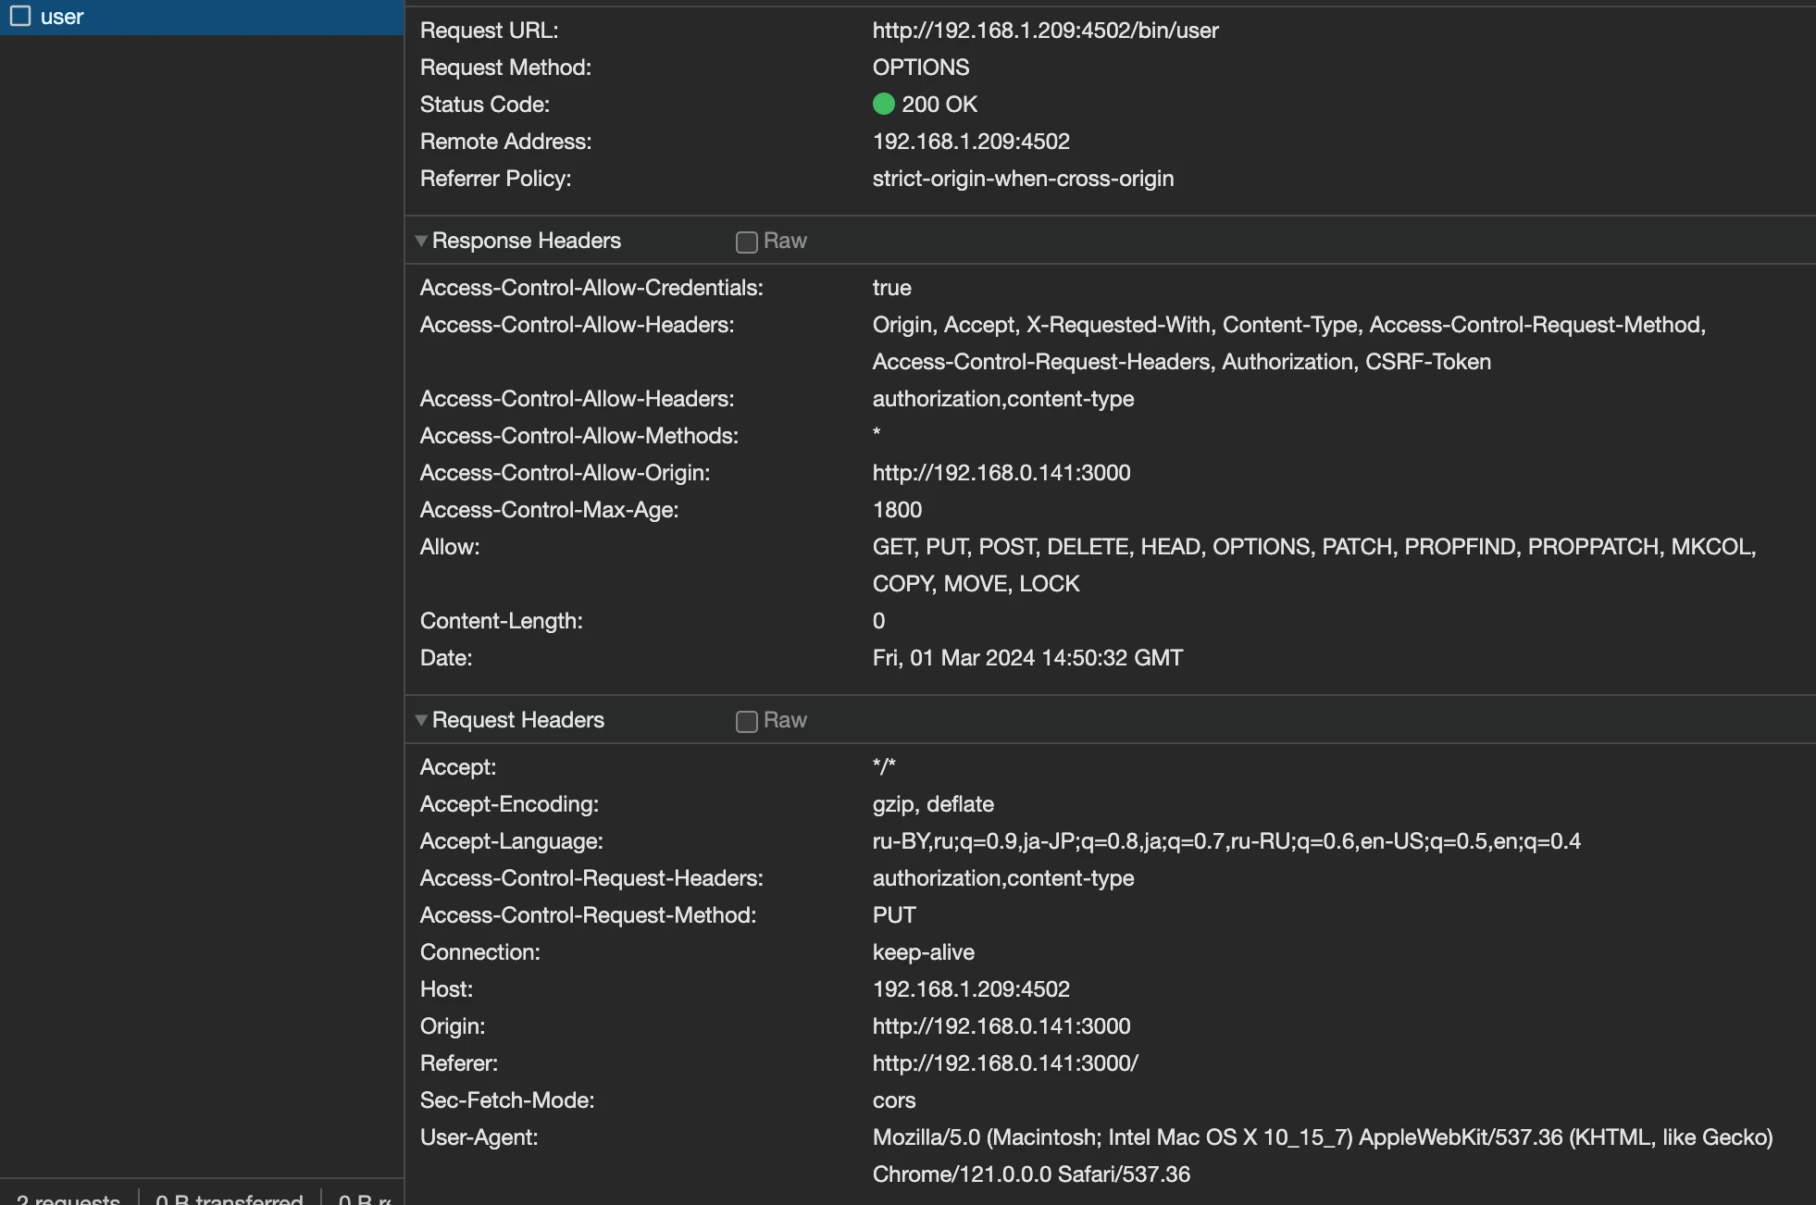Click the Access-Control-Allow-Origin value

(1001, 473)
